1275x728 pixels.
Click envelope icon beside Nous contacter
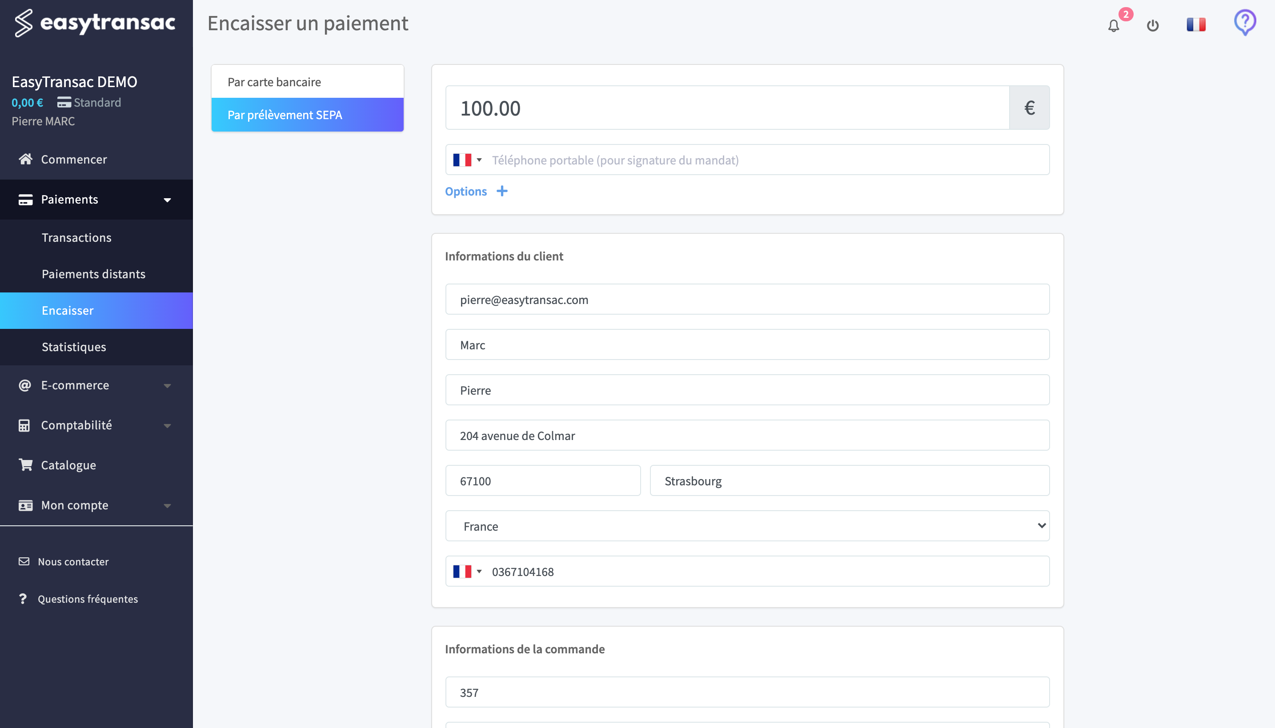click(24, 561)
